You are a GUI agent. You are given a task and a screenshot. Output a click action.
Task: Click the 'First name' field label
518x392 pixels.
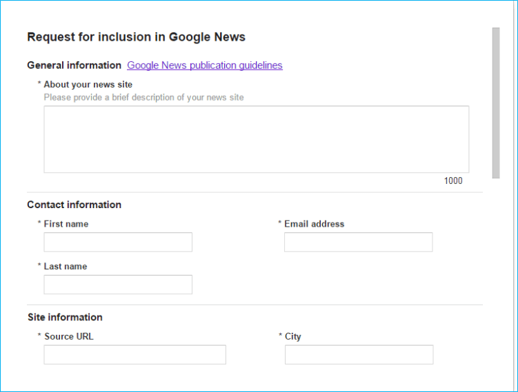pos(66,224)
